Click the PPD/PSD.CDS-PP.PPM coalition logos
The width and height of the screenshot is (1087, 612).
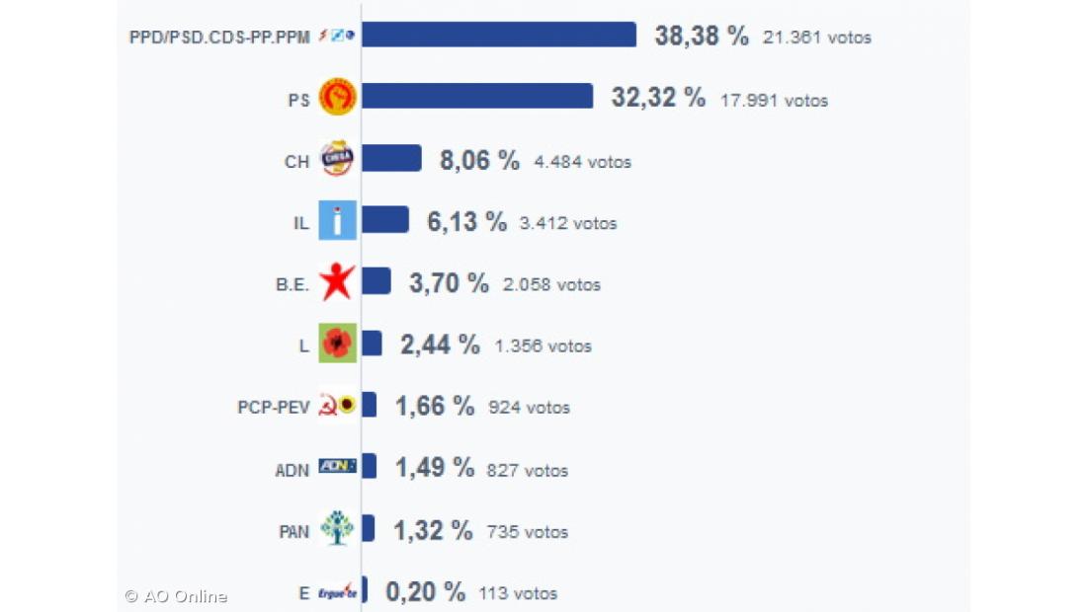tap(337, 37)
